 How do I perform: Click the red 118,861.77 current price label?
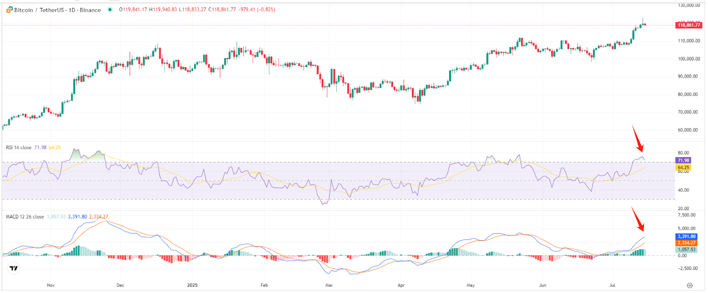(689, 25)
